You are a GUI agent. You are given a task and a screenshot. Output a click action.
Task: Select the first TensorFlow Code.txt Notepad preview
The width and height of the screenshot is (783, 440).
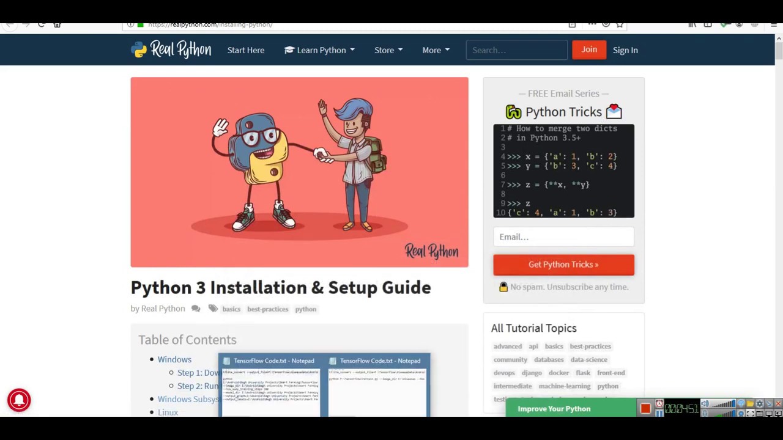(x=270, y=386)
